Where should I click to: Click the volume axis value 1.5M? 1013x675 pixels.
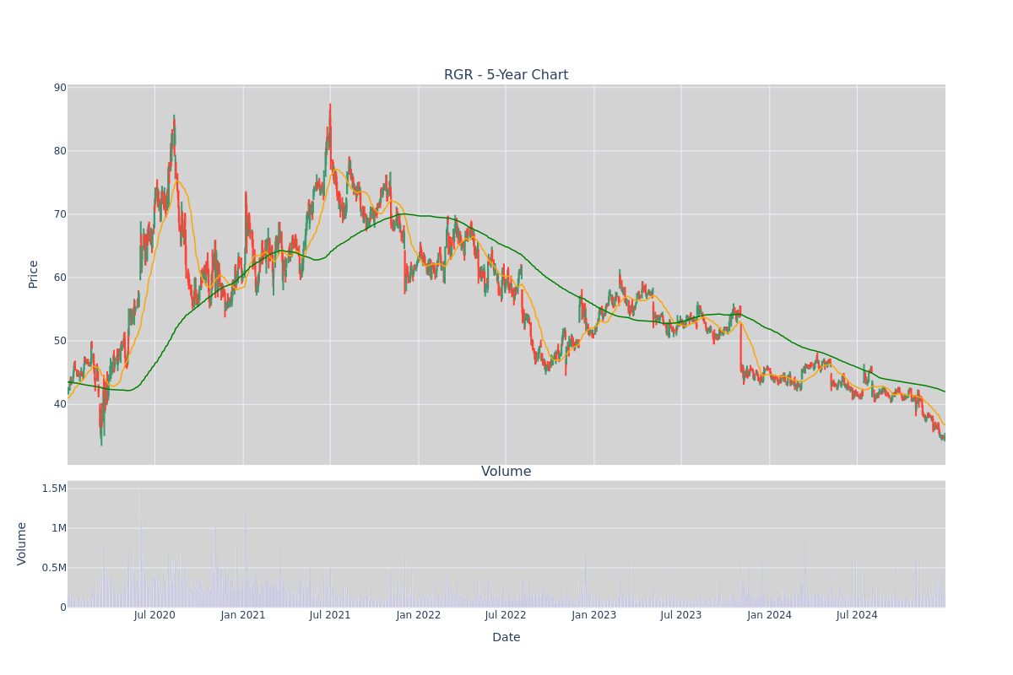(x=54, y=489)
